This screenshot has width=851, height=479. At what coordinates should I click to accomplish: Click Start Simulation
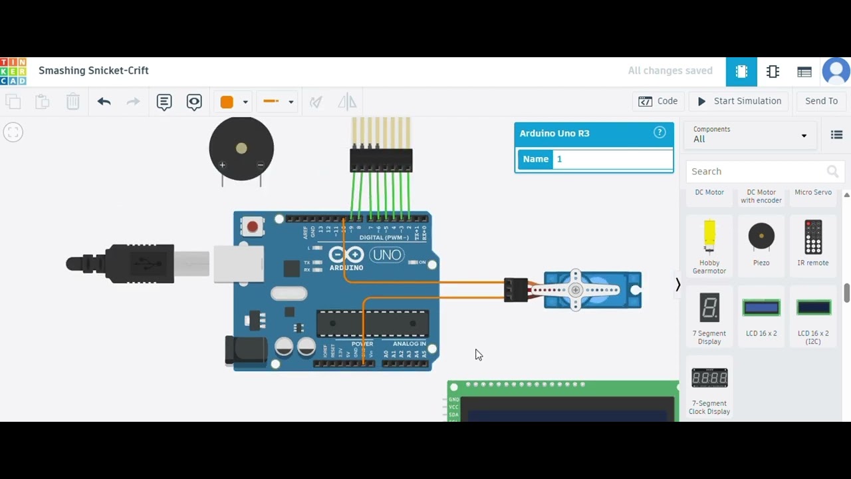(739, 101)
